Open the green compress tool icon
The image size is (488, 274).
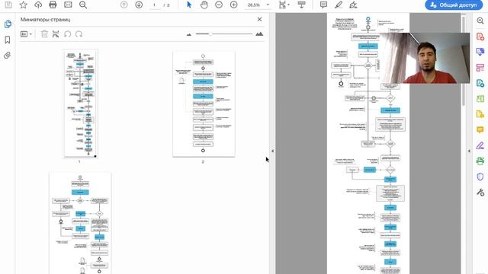pos(480,98)
